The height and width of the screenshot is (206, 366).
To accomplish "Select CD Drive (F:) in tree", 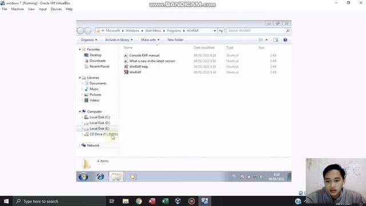I will (x=104, y=134).
